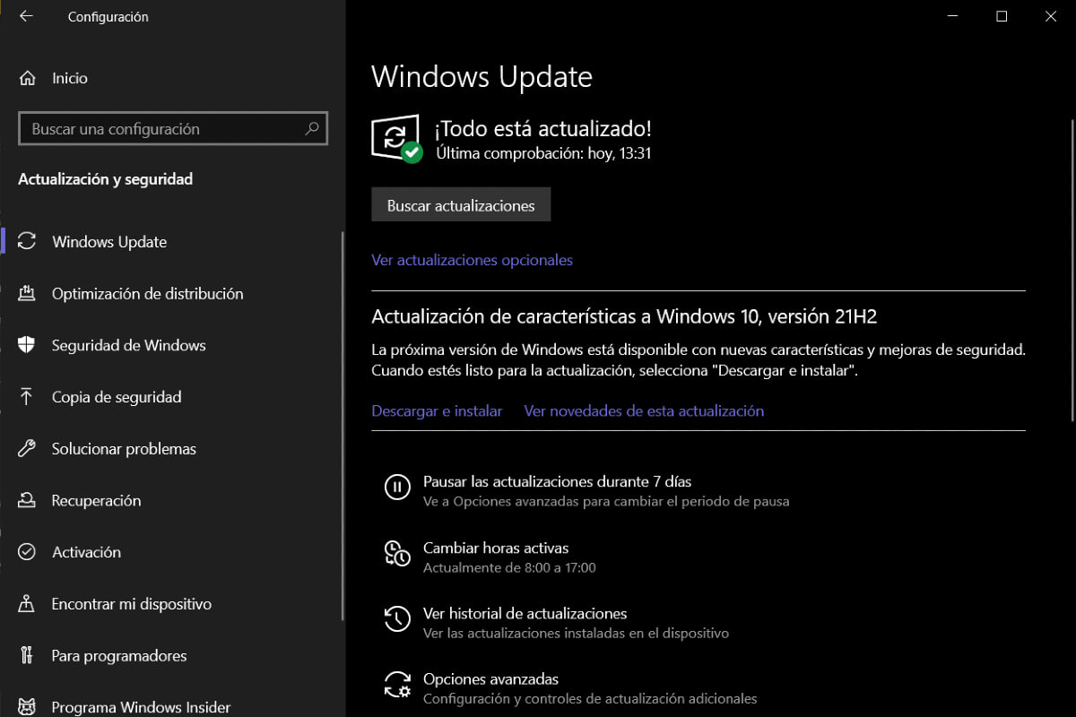This screenshot has width=1076, height=717.
Task: Click '¡Todo está actualizado!' status text
Action: point(543,129)
